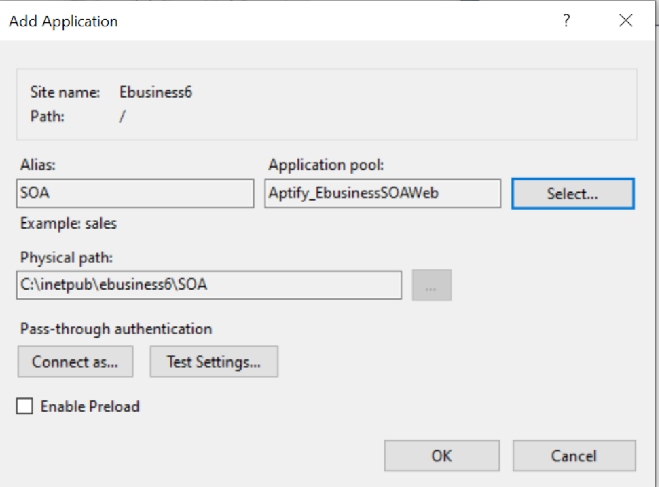
Task: Click the Alias field containing SOA
Action: 135,193
